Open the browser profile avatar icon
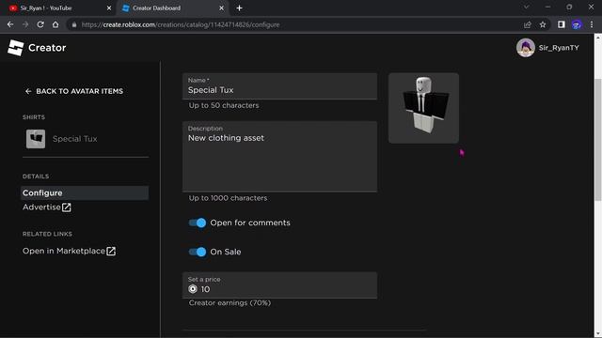 (577, 24)
